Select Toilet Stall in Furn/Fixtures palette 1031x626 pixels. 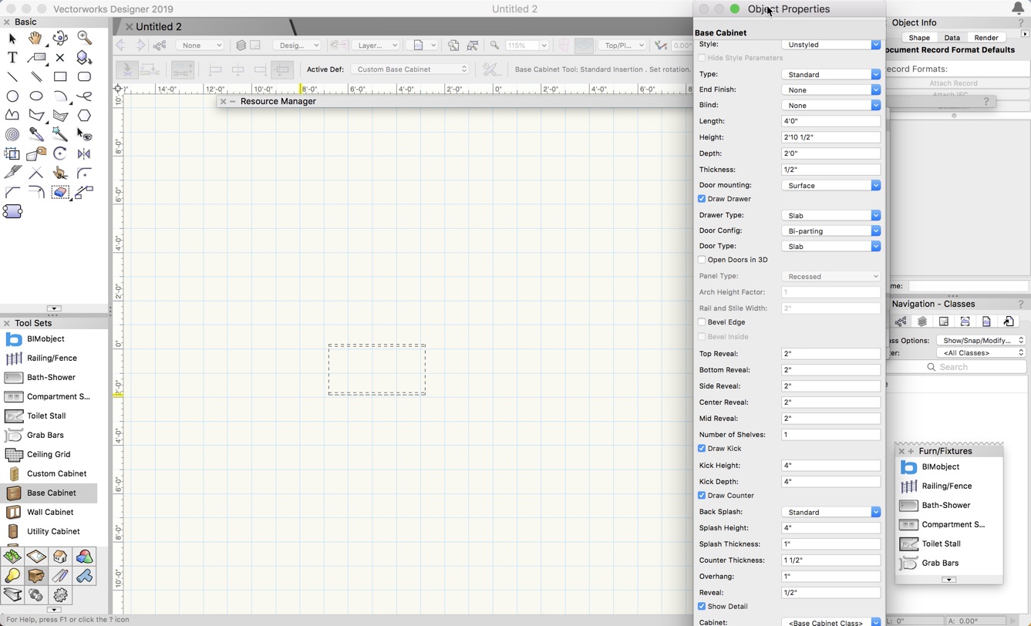(939, 544)
